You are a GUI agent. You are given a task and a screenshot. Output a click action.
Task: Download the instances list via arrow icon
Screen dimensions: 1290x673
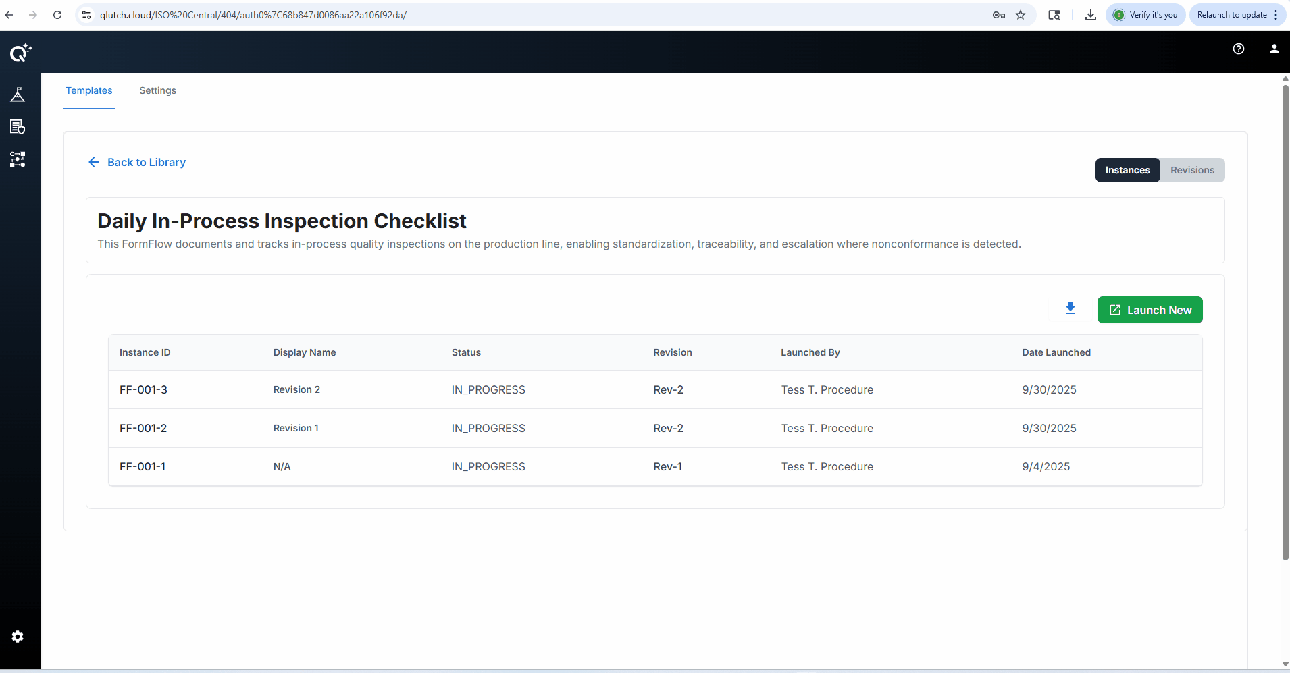[1070, 308]
